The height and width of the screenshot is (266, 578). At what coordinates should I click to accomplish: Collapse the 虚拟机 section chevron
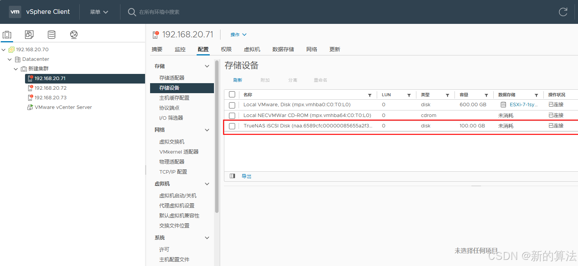[x=207, y=184]
